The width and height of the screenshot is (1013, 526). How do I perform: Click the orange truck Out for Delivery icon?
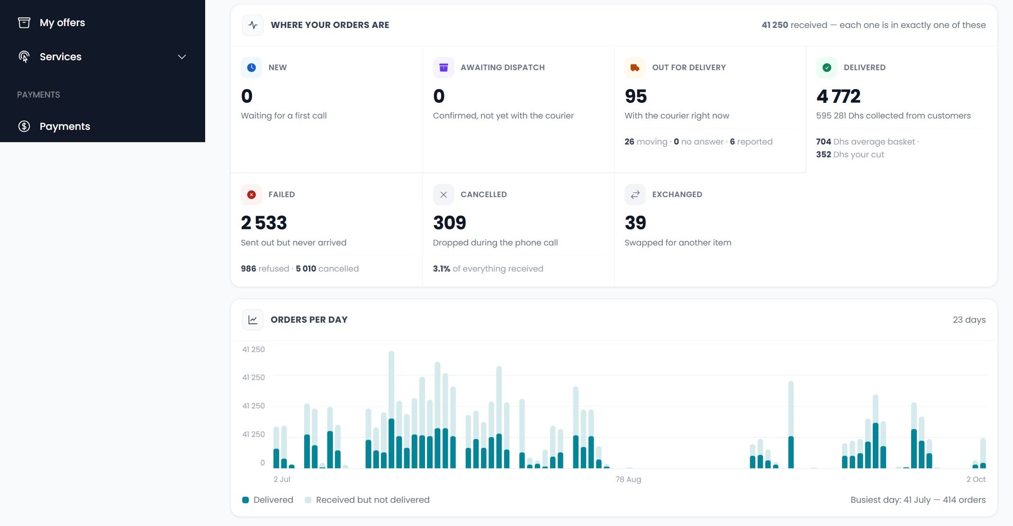coord(635,68)
